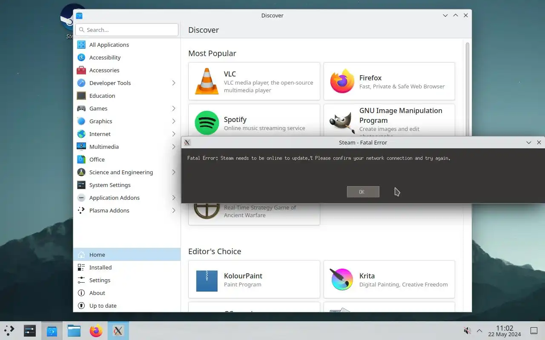Image resolution: width=545 pixels, height=340 pixels.
Task: Open the application launcher in taskbar
Action: pyautogui.click(x=9, y=330)
